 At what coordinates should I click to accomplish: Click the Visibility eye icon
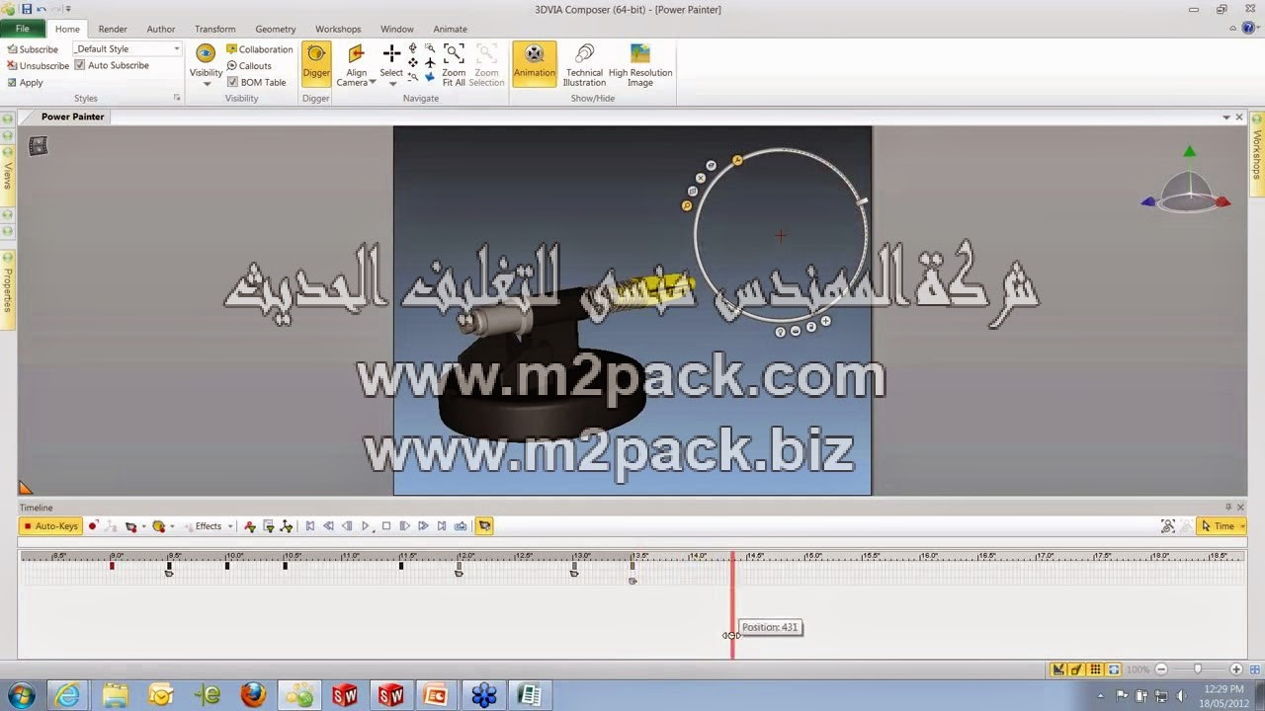(206, 53)
